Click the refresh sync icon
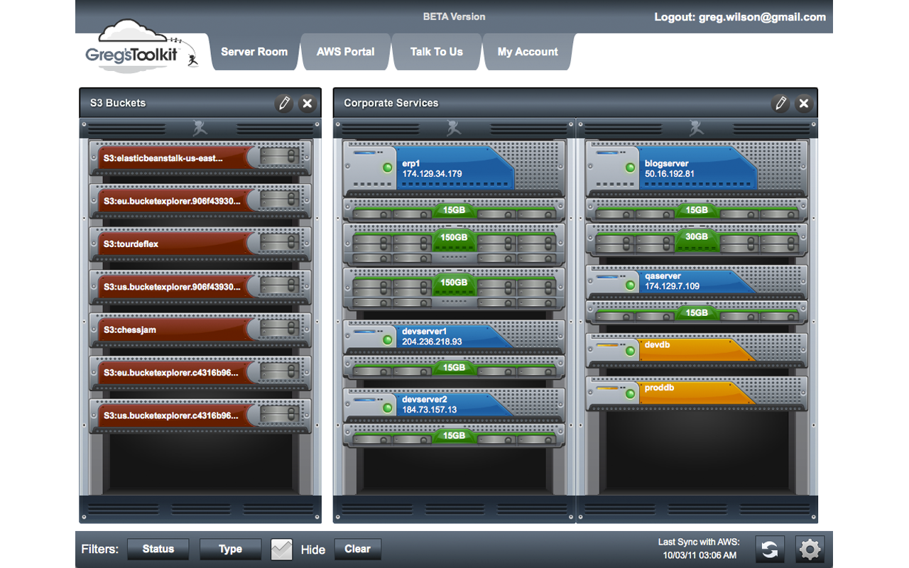The height and width of the screenshot is (568, 909). click(770, 549)
